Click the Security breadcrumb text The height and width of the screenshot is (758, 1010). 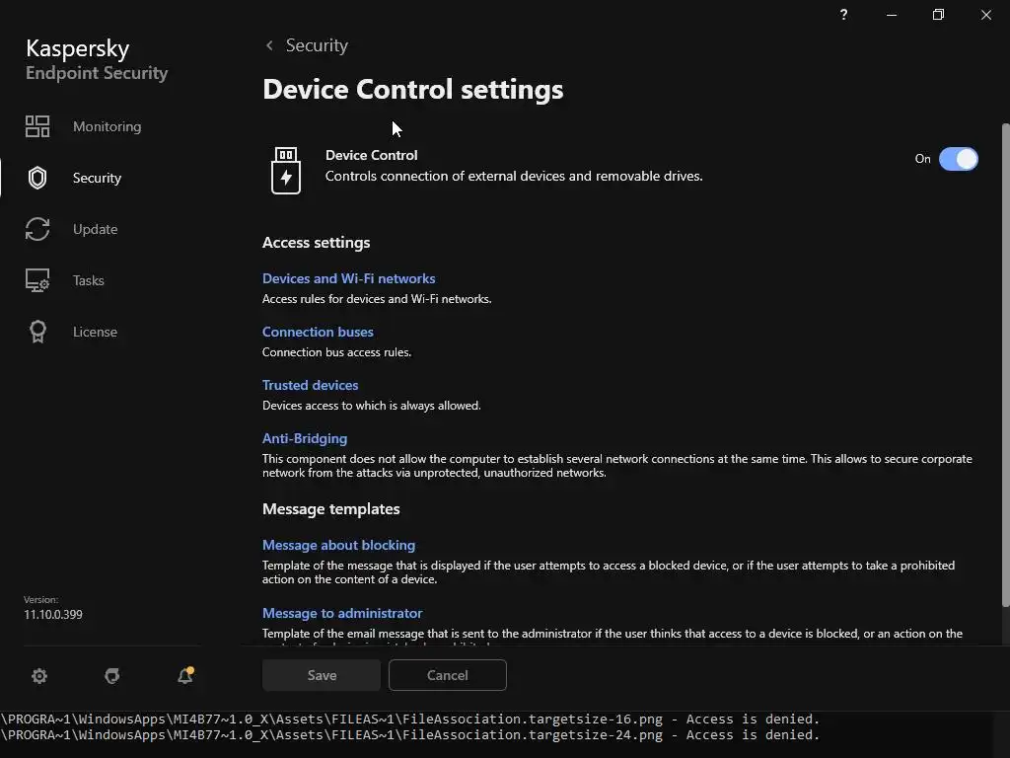(317, 45)
